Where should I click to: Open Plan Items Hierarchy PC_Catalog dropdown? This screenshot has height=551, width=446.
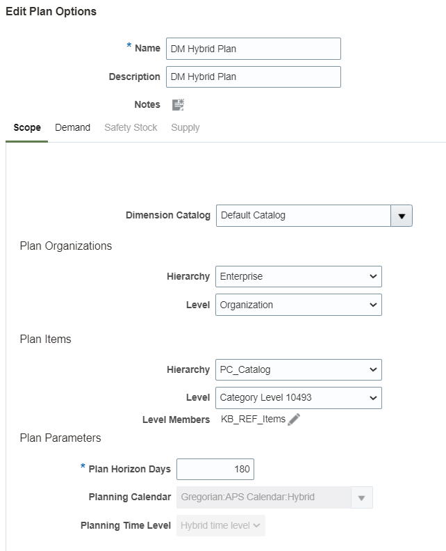pos(299,369)
